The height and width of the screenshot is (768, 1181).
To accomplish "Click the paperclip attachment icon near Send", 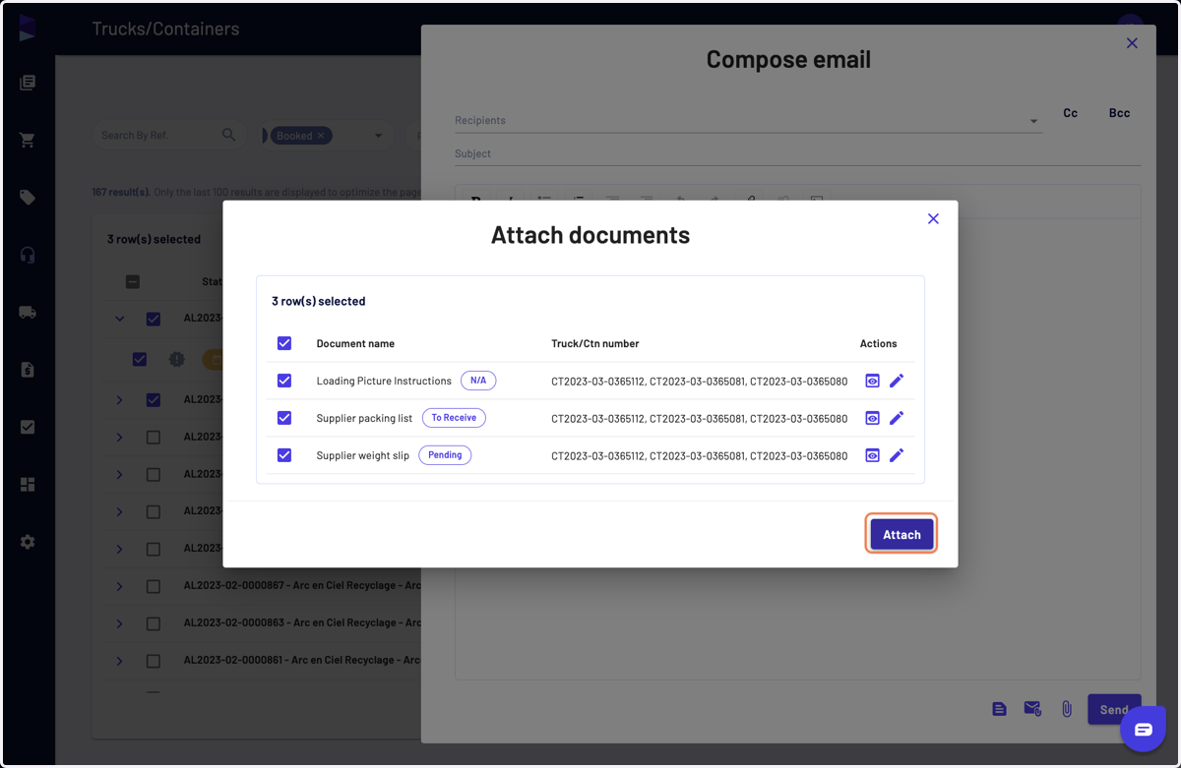I will pyautogui.click(x=1067, y=709).
